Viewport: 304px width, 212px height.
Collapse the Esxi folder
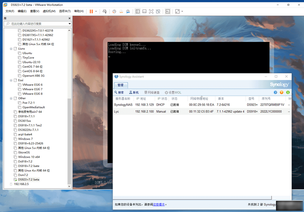[x=11, y=80]
